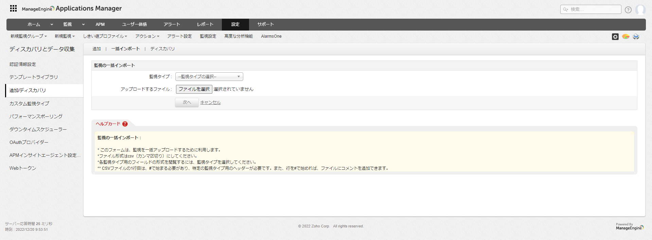Open the pie chart report icon

pos(625,37)
